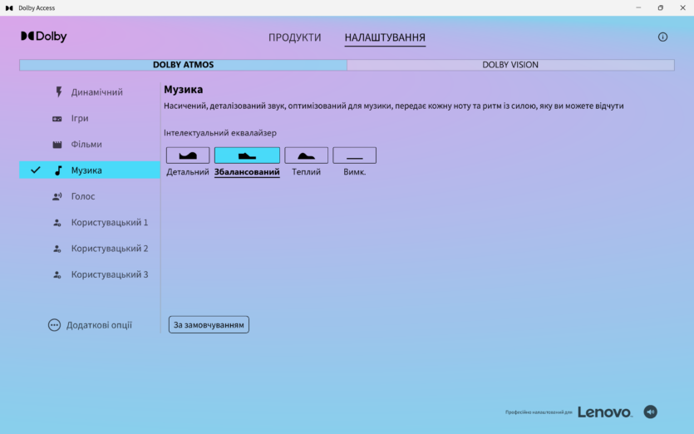
Task: Click the Музика profile label text
Action: click(x=86, y=170)
